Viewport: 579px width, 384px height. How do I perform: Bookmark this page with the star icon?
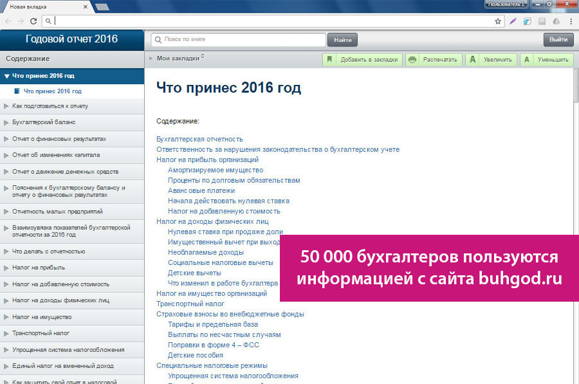(x=498, y=21)
